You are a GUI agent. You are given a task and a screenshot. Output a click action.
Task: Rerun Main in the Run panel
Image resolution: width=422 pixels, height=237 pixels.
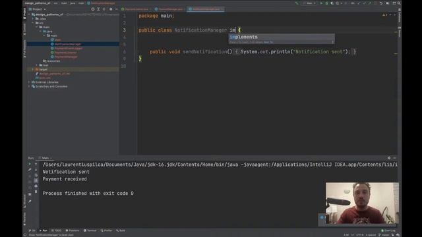pos(30,164)
